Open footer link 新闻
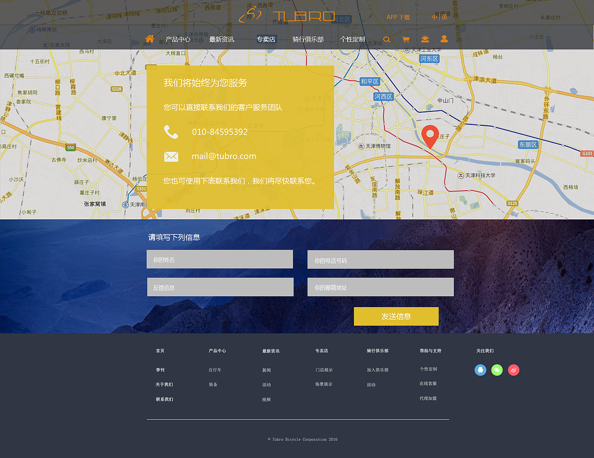Image resolution: width=594 pixels, height=458 pixels. (266, 370)
